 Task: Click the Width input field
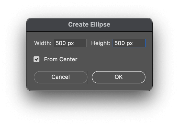[70, 43]
